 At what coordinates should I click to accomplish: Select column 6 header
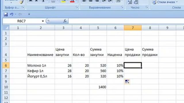point(115,28)
